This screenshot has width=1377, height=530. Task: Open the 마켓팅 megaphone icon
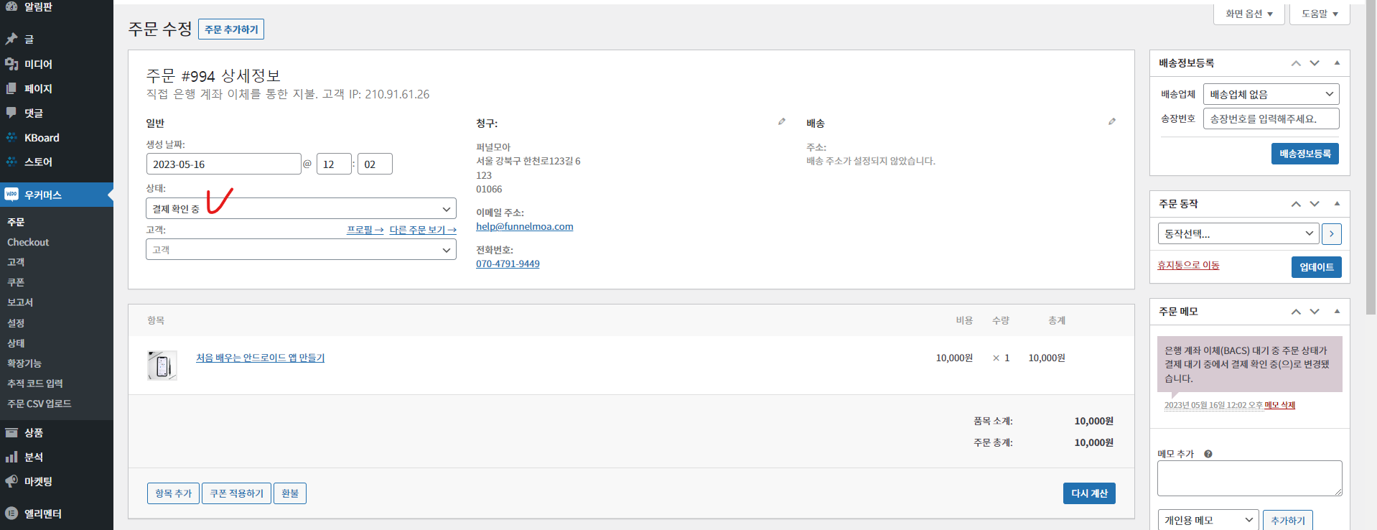11,481
